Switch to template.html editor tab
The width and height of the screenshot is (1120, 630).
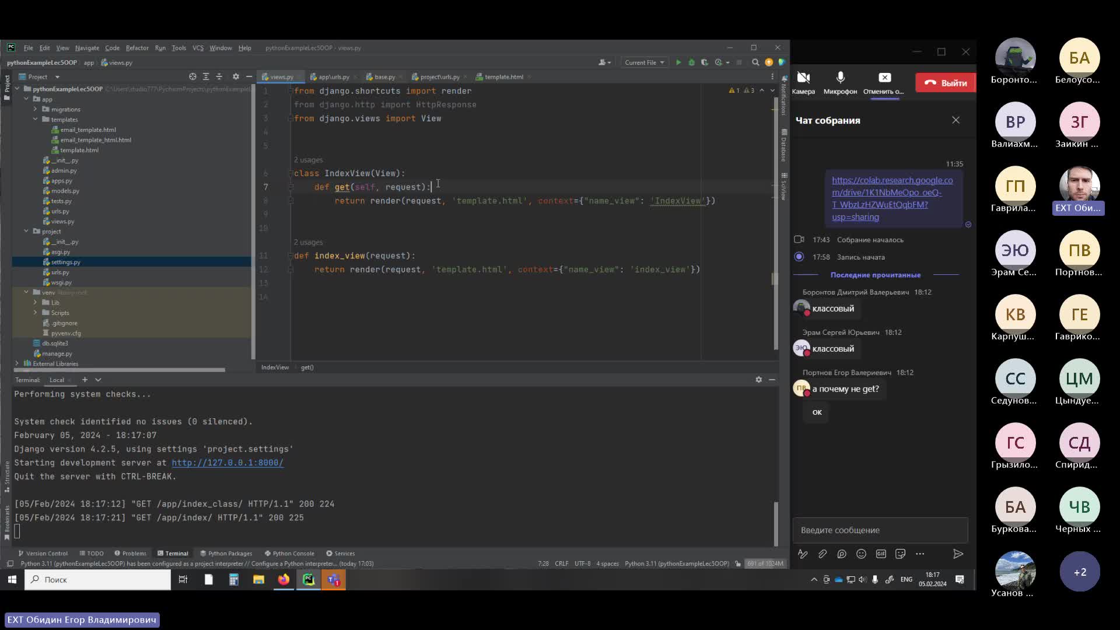coord(503,76)
